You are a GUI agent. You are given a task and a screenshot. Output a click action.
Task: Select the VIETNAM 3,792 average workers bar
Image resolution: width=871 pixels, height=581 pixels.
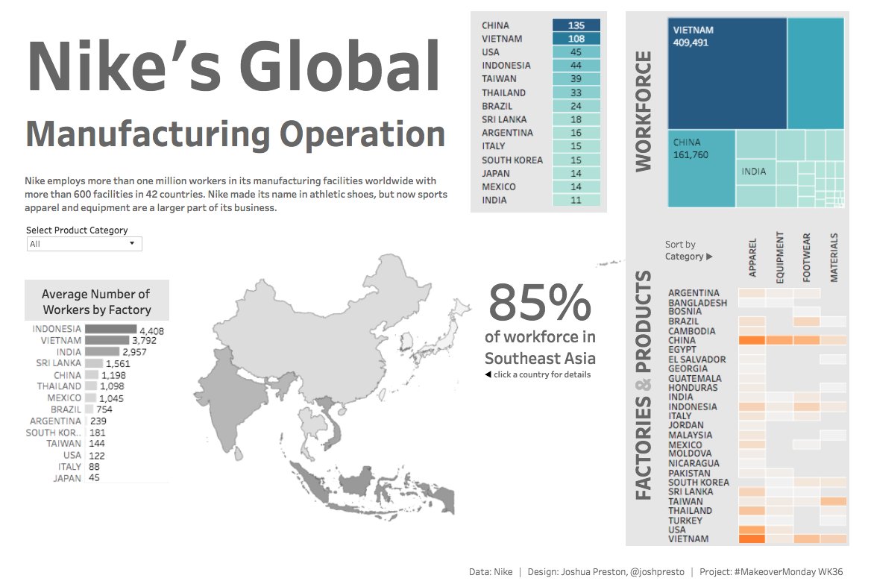pyautogui.click(x=107, y=341)
